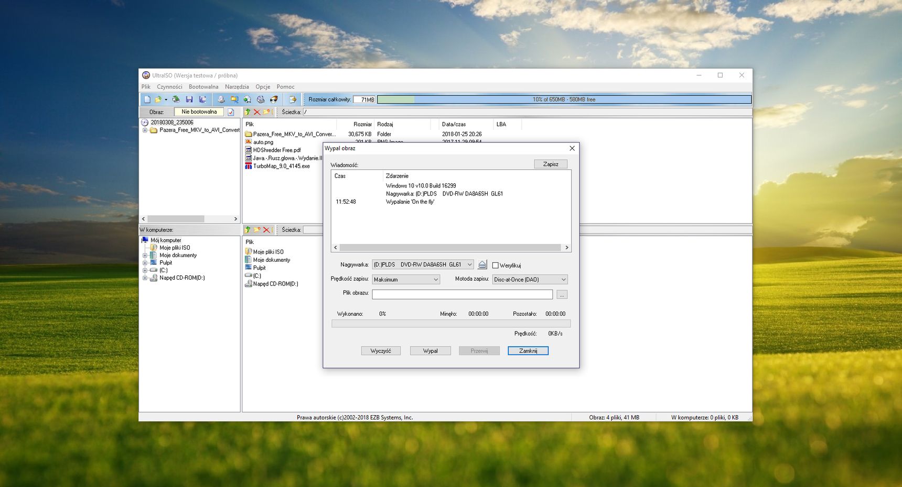Expand the Pulpit tree node
The image size is (902, 487).
click(x=145, y=263)
